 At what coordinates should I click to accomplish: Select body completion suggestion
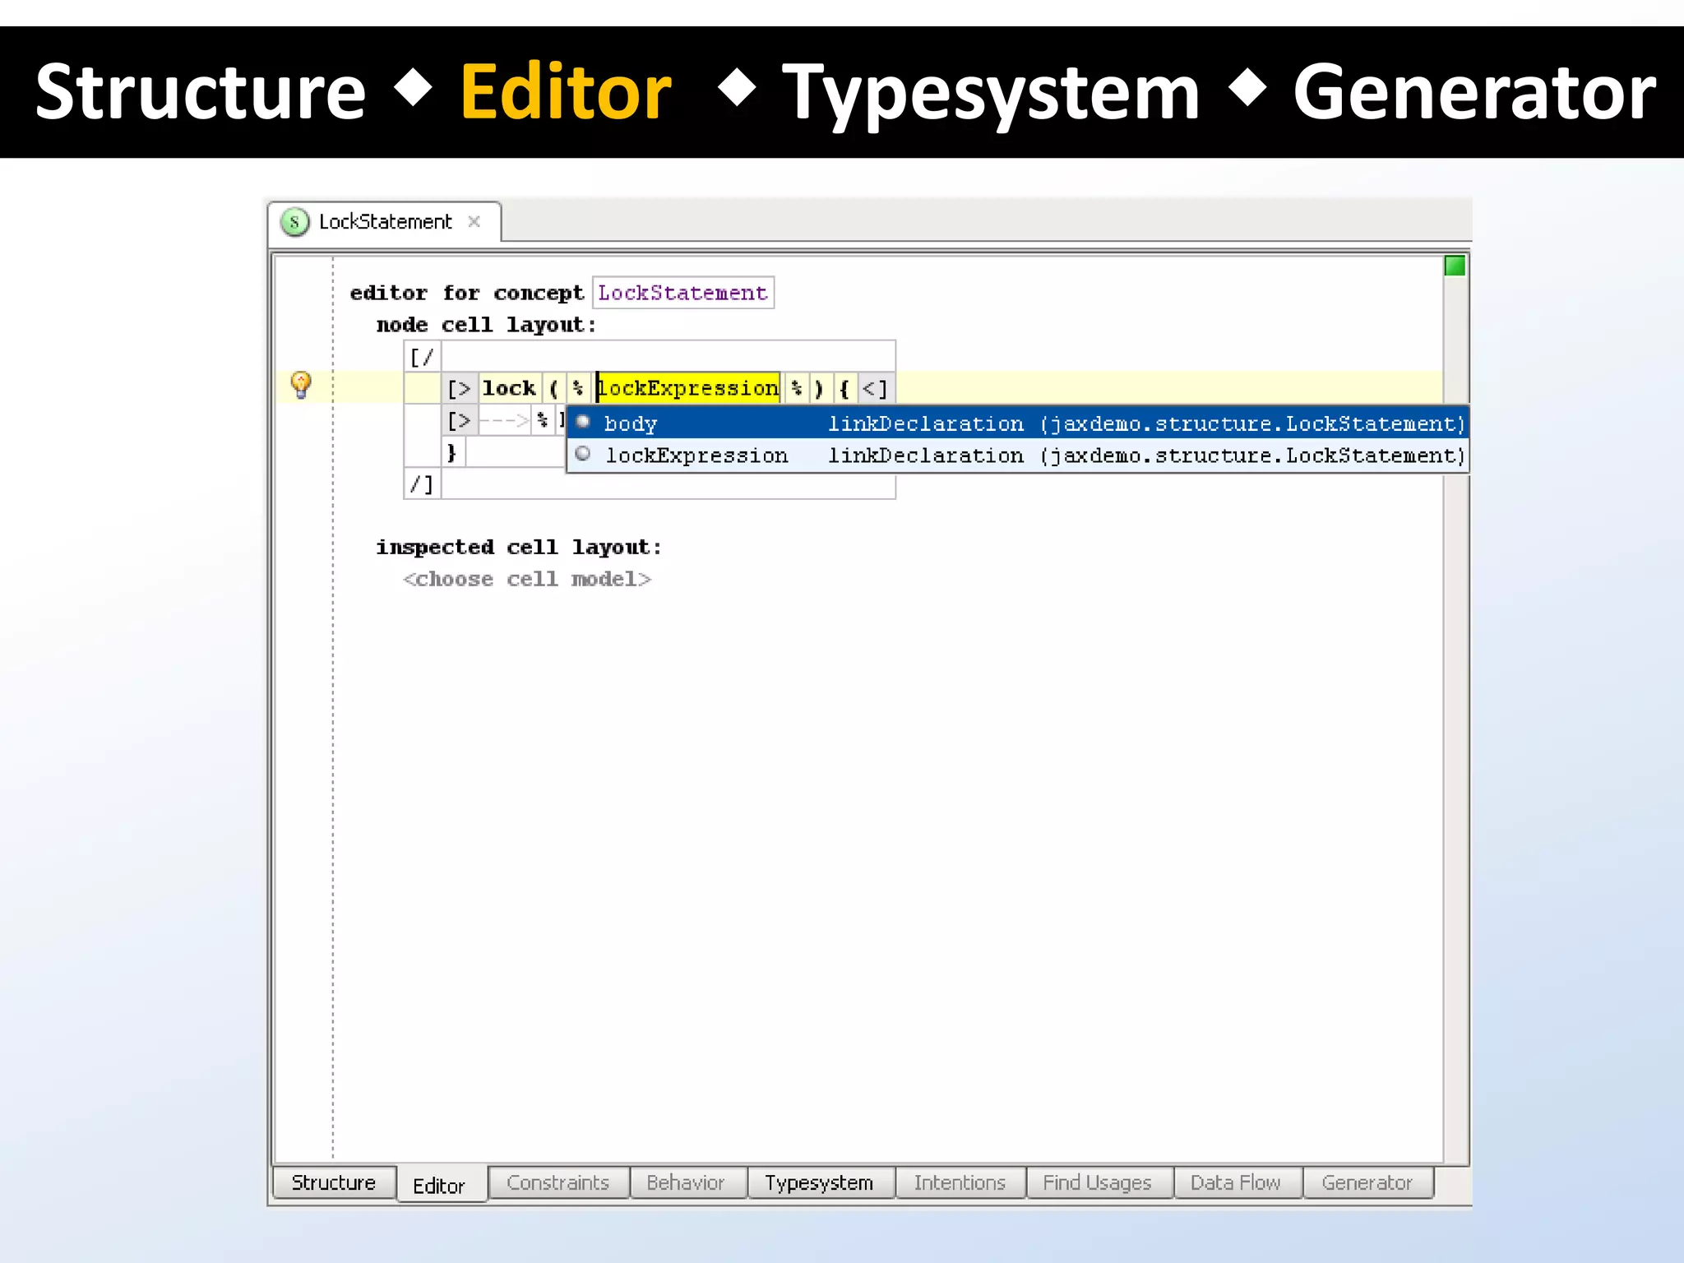pyautogui.click(x=1017, y=423)
